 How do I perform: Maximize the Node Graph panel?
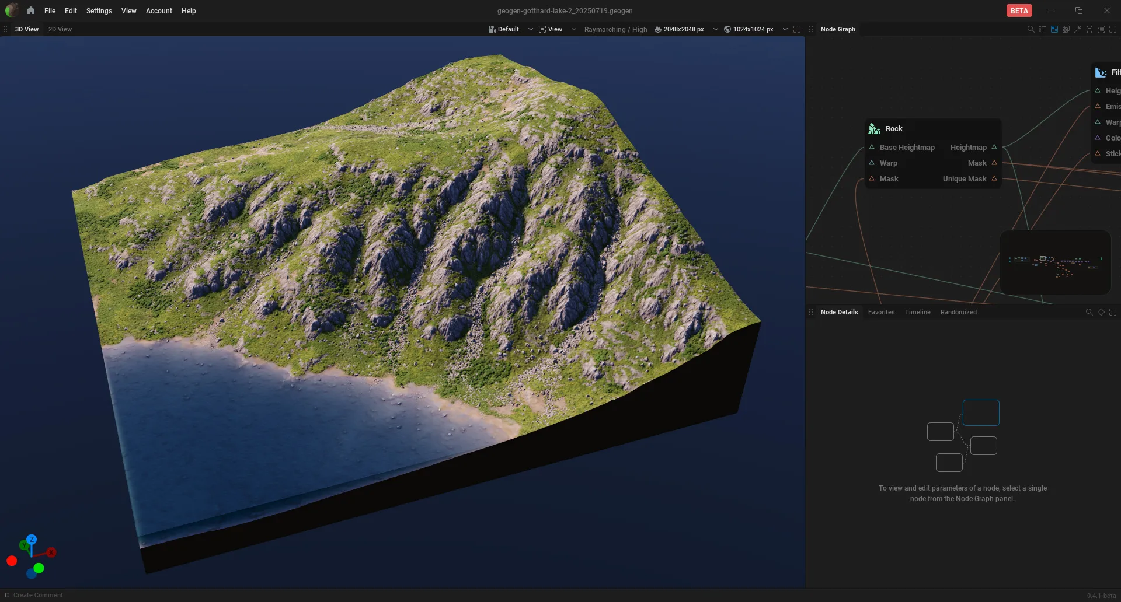click(x=1113, y=29)
